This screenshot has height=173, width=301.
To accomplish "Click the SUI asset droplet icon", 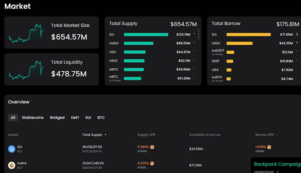I will (12, 149).
